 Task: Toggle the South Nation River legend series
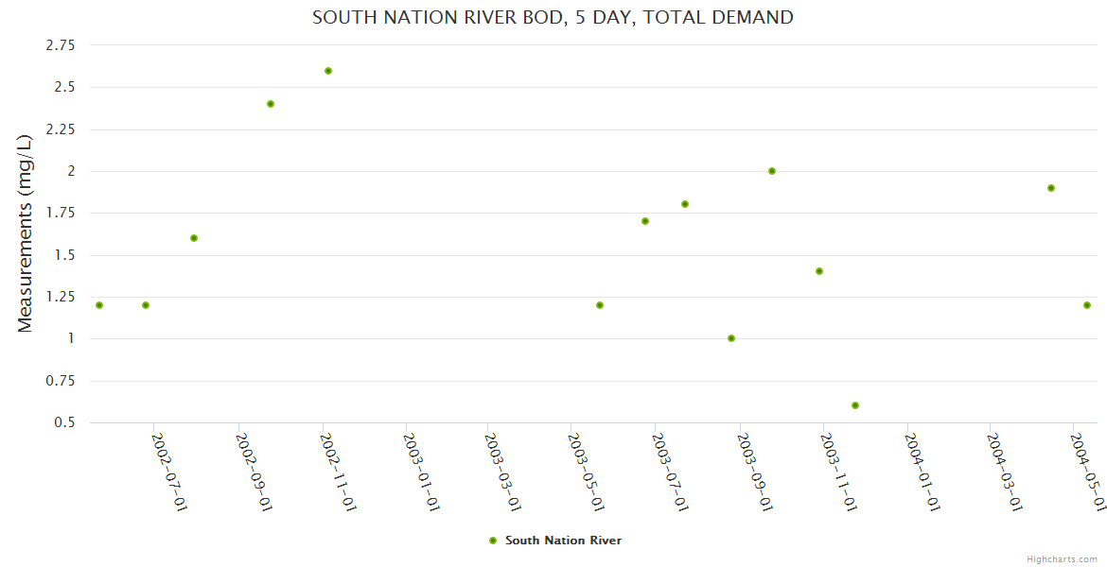pyautogui.click(x=563, y=541)
